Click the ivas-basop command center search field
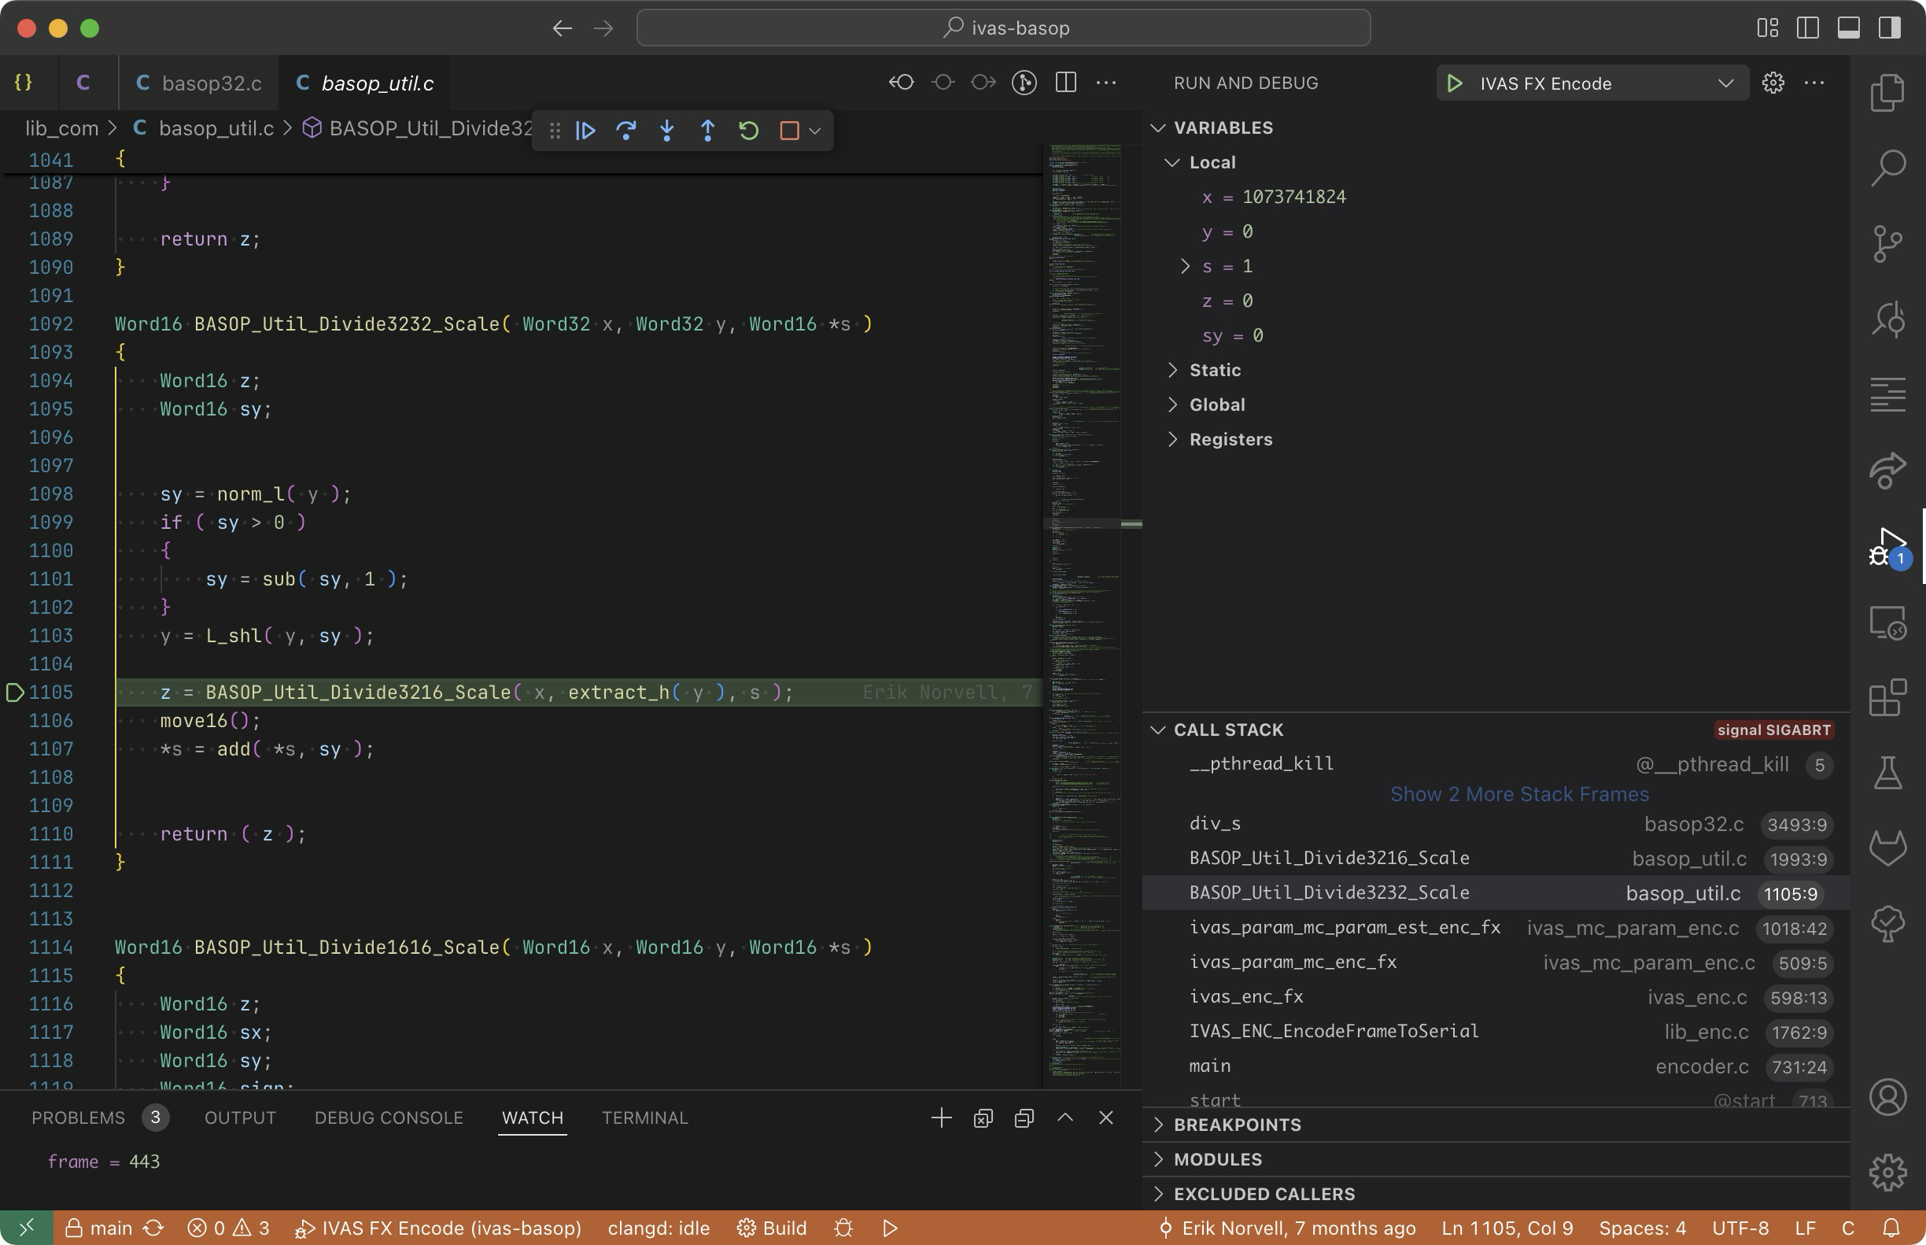Viewport: 1926px width, 1245px height. click(1003, 28)
